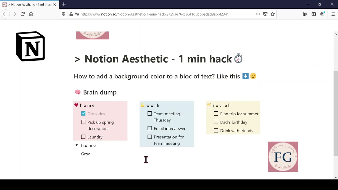Click the pink Productivity page icon
The image size is (338, 190).
coord(92,35)
